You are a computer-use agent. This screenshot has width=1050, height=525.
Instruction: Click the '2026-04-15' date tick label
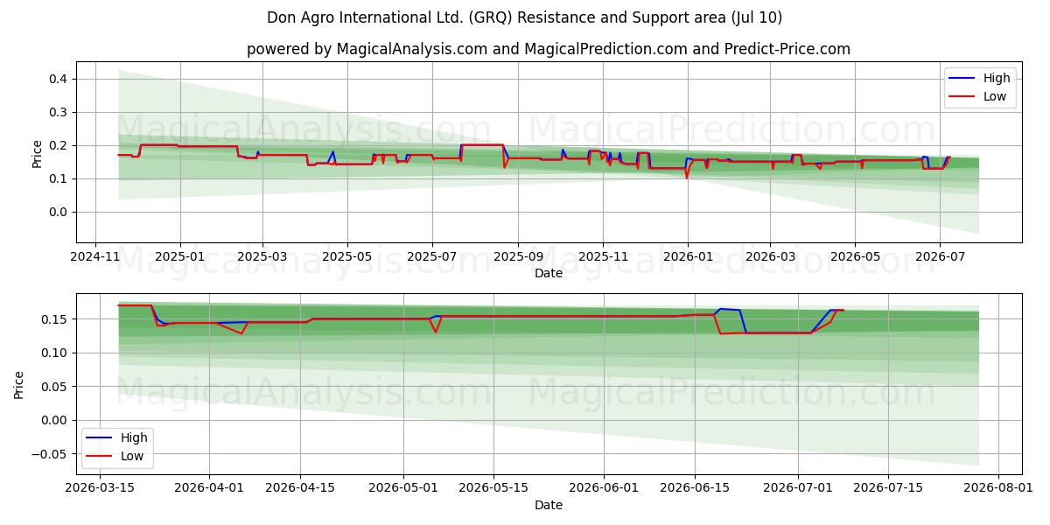tap(301, 487)
